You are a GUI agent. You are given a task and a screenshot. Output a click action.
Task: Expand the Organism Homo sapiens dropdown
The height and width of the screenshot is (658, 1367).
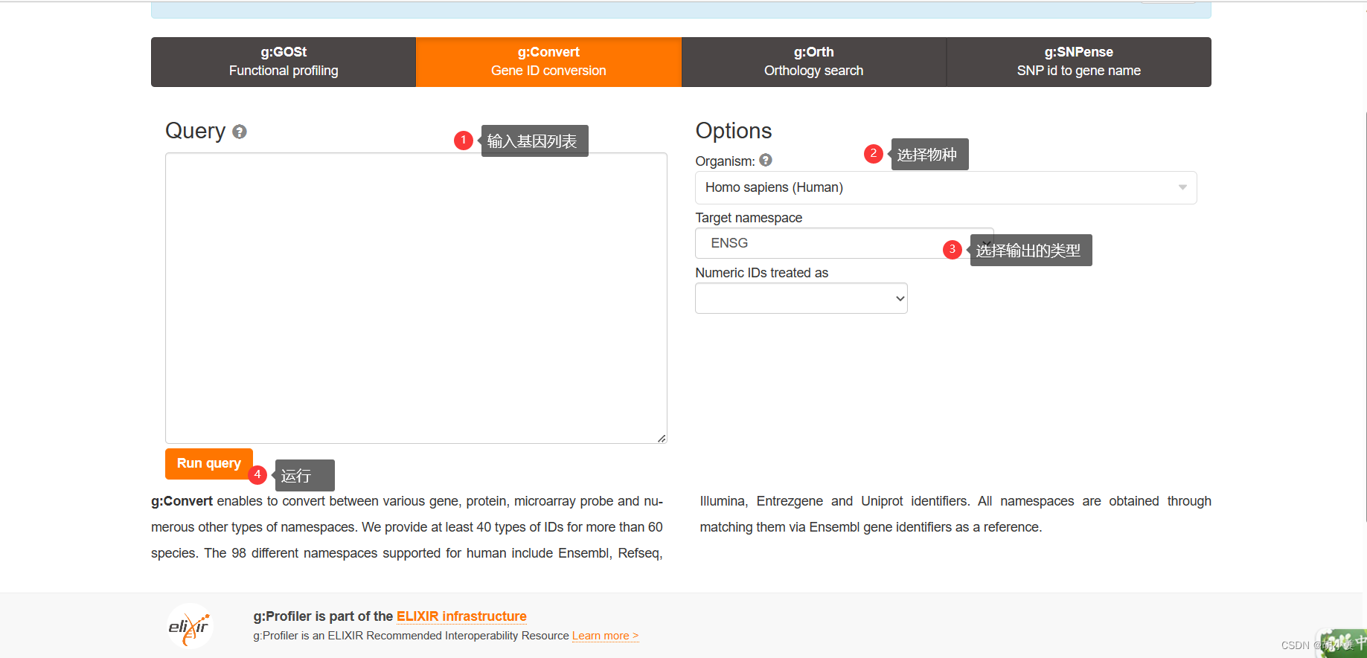coord(946,187)
